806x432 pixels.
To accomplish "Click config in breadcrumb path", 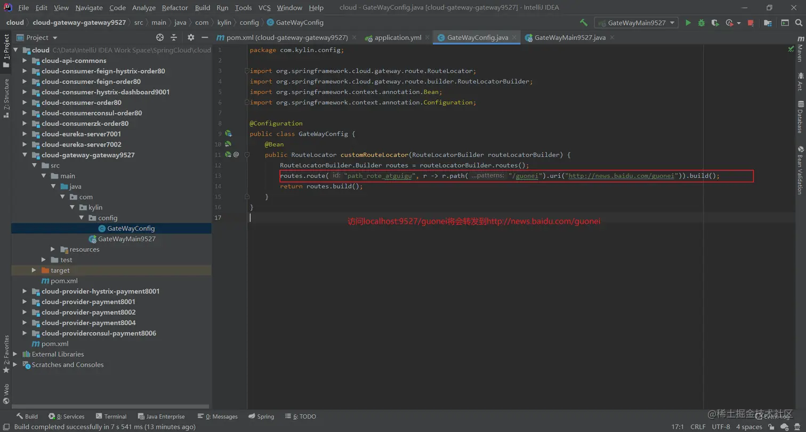I will 249,22.
